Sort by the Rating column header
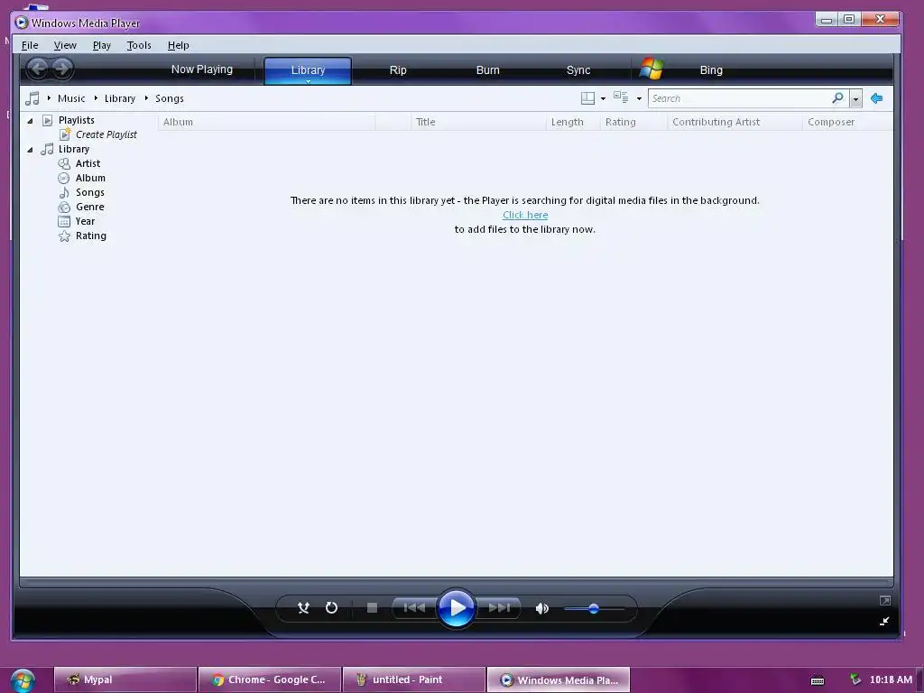The image size is (924, 693). [x=633, y=122]
